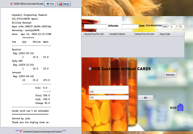Toggle the FOR Customer without CARDS checkbox
The width and height of the screenshot is (193, 134).
[x=90, y=69]
